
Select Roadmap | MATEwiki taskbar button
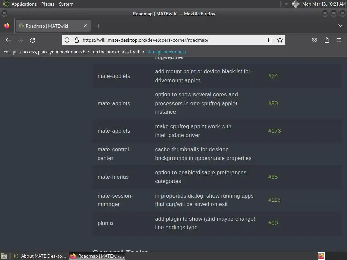point(97,256)
